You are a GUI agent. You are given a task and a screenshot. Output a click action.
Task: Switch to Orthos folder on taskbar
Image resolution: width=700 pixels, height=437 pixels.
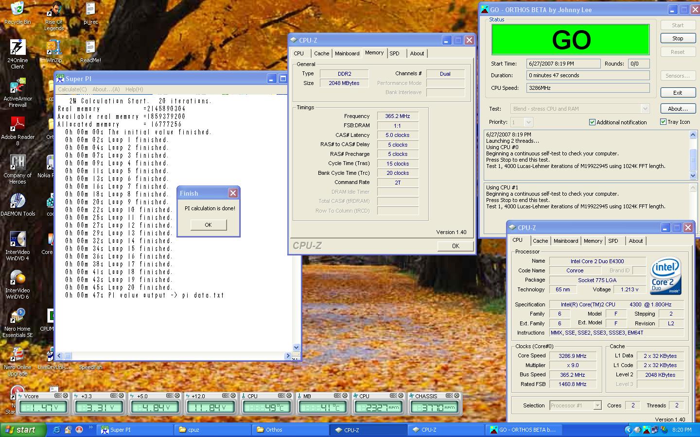pyautogui.click(x=290, y=430)
